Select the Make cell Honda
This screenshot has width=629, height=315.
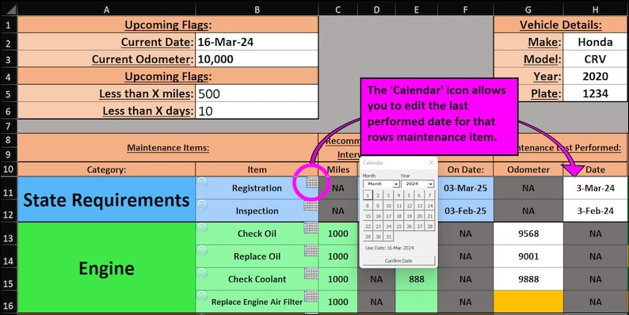[x=596, y=42]
